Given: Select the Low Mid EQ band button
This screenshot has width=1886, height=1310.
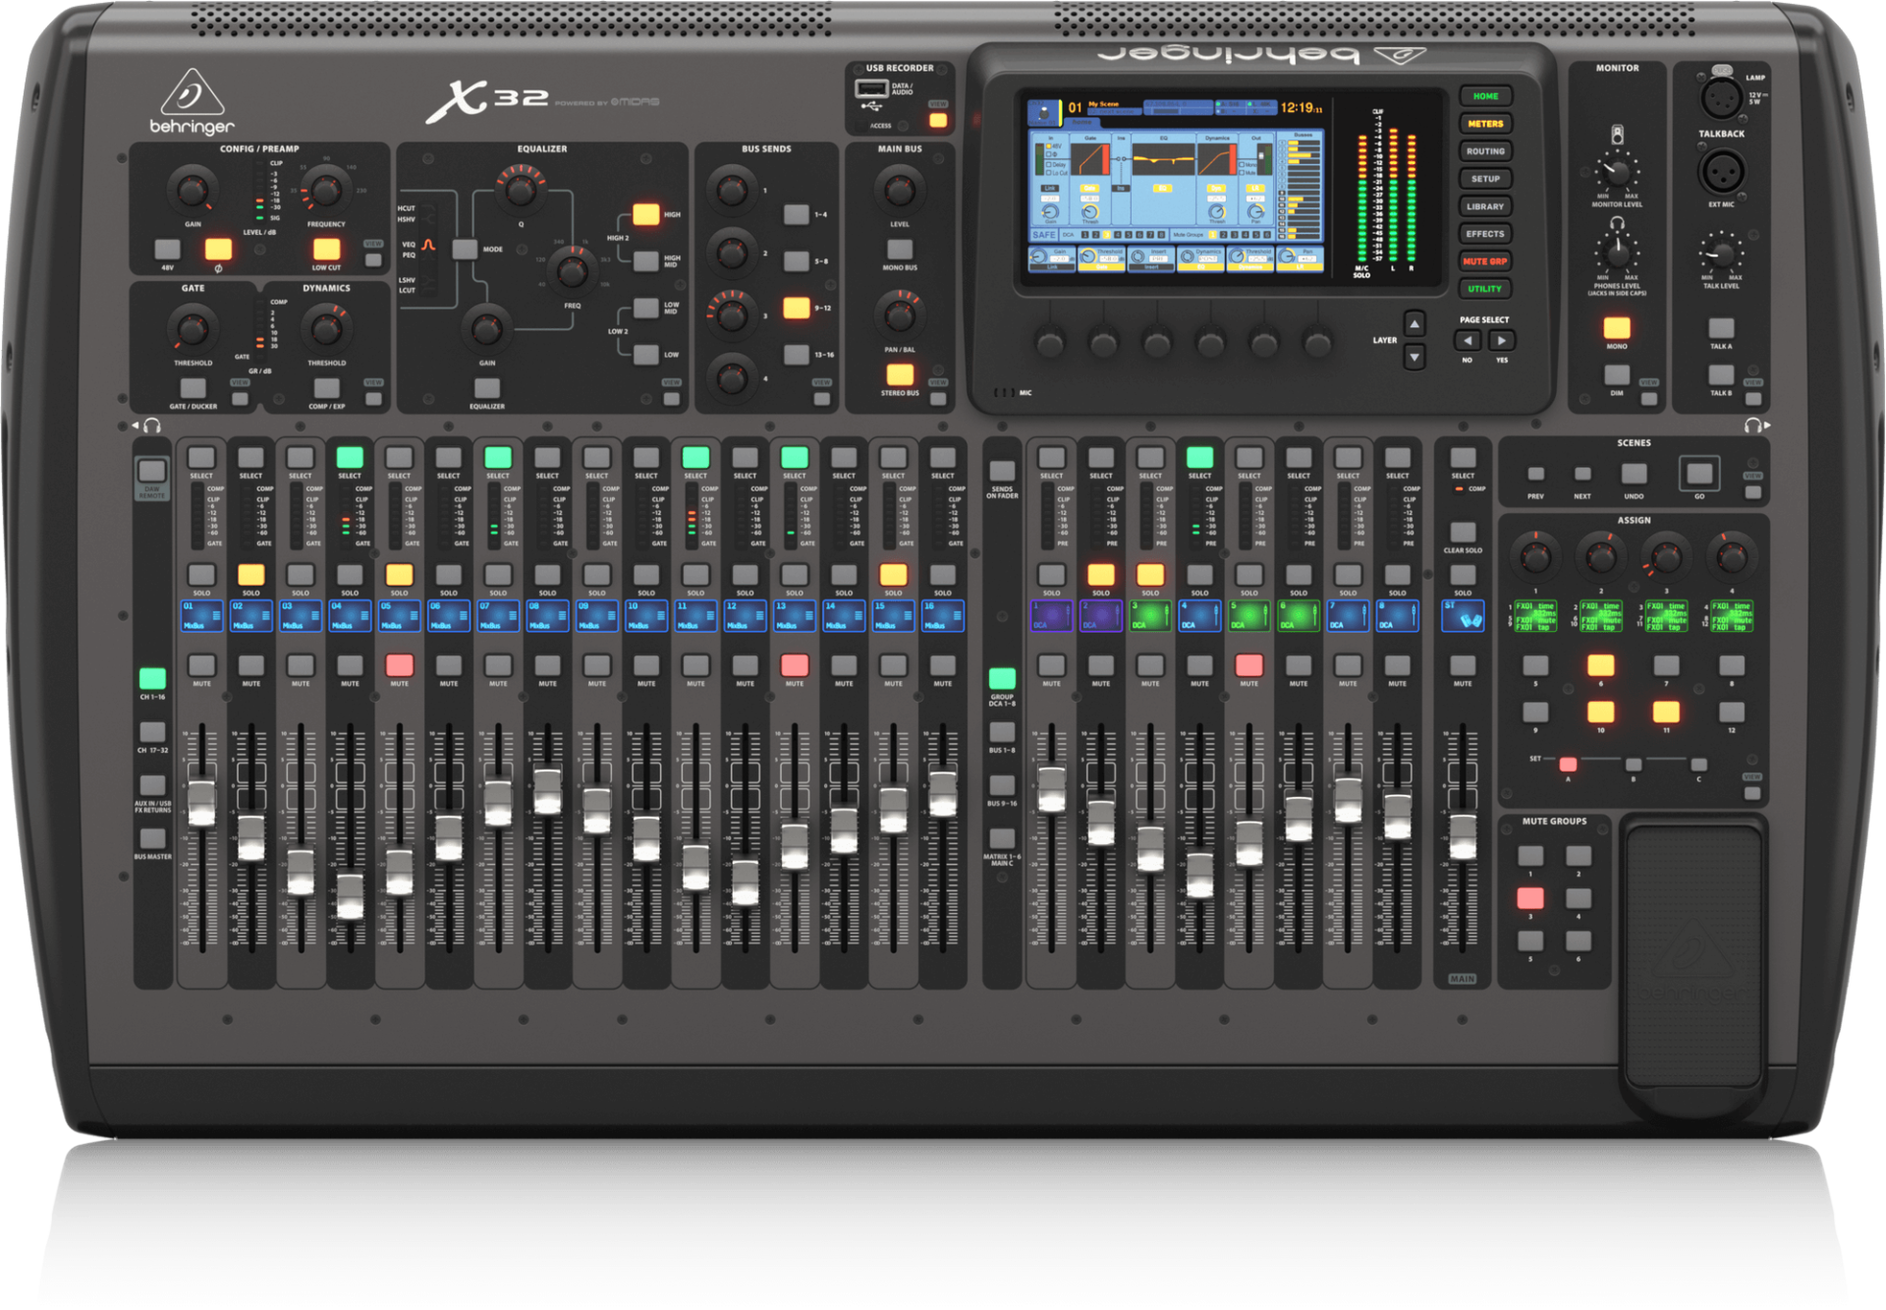Looking at the screenshot, I should tap(645, 308).
